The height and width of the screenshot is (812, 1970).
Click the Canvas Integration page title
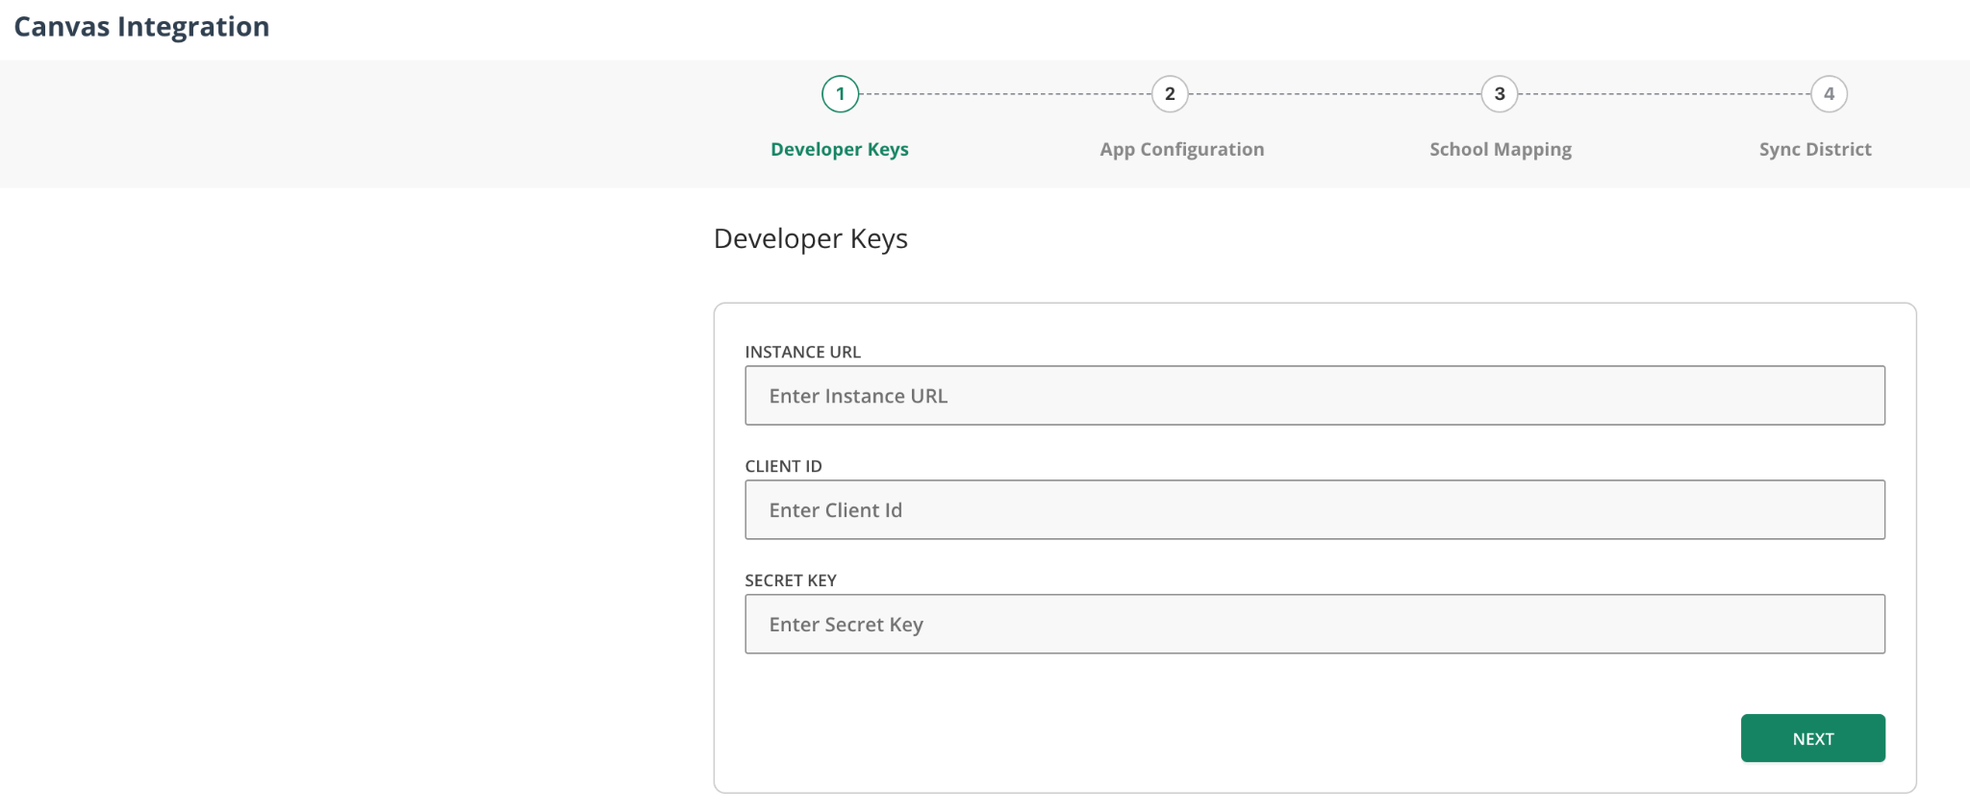point(141,27)
